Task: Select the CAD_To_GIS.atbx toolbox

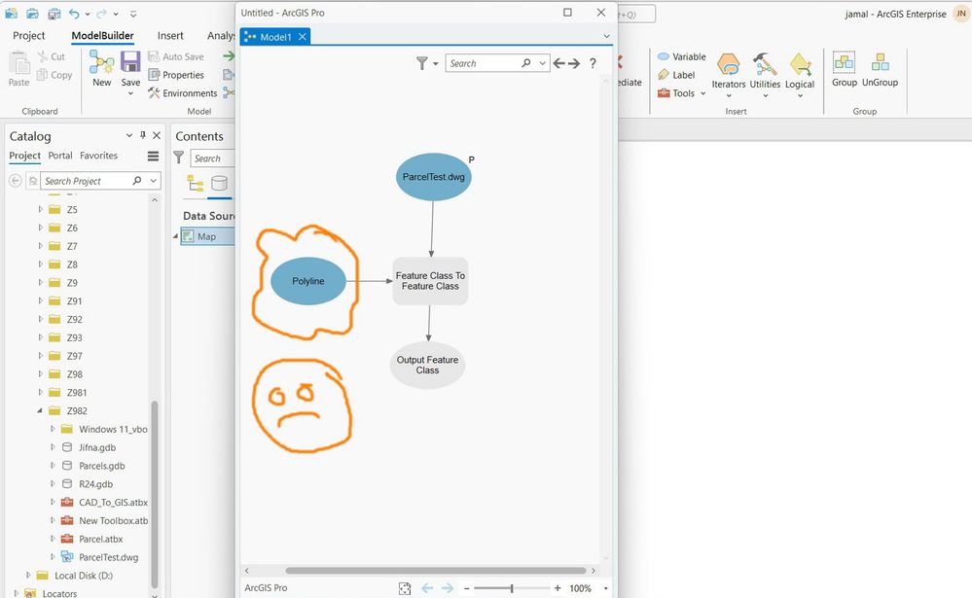Action: tap(113, 503)
